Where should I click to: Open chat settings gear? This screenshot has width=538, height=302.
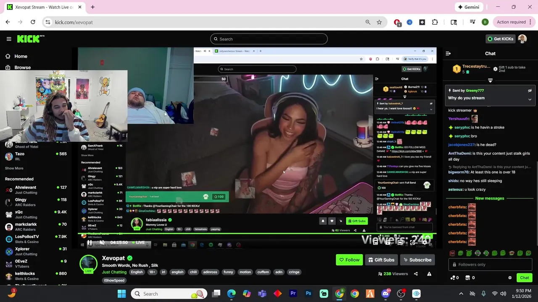510,278
